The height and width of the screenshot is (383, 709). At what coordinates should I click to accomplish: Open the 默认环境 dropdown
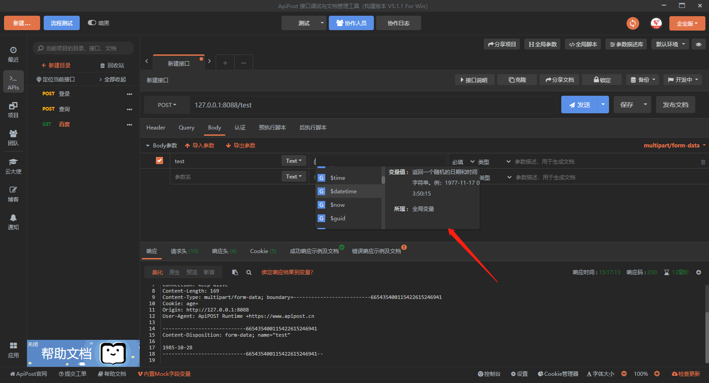tap(670, 44)
